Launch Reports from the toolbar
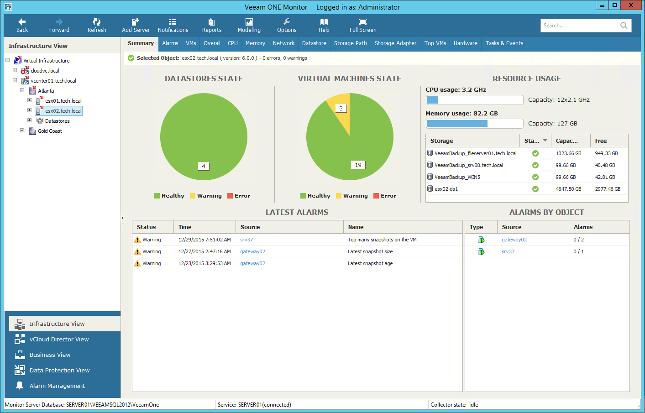Image resolution: width=645 pixels, height=413 pixels. (211, 22)
